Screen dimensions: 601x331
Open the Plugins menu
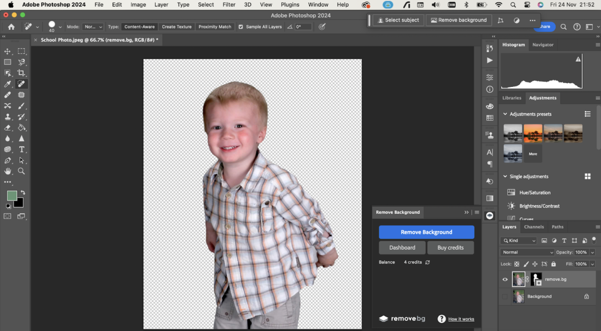tap(290, 5)
